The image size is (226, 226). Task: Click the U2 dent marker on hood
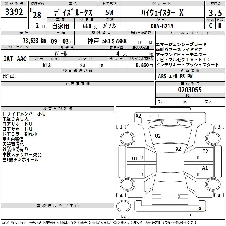click(x=158, y=136)
